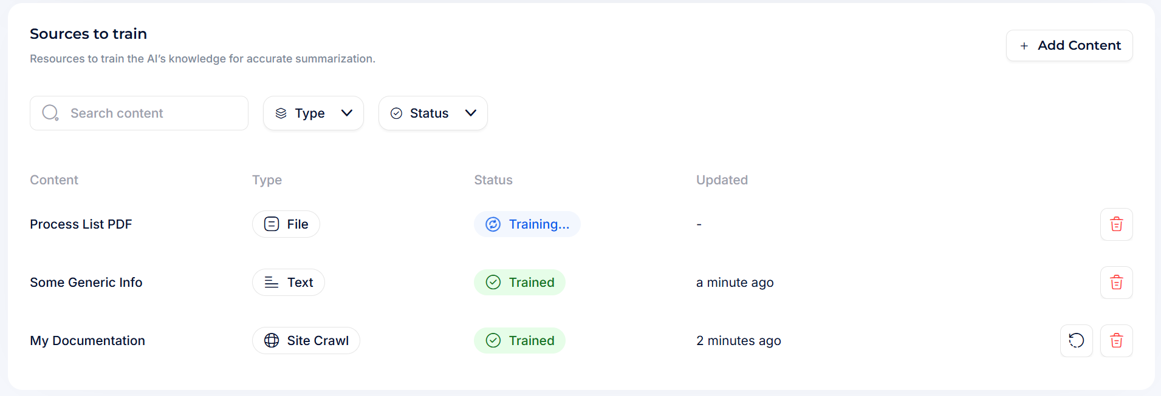
Task: Click the Updated column header
Action: click(722, 180)
